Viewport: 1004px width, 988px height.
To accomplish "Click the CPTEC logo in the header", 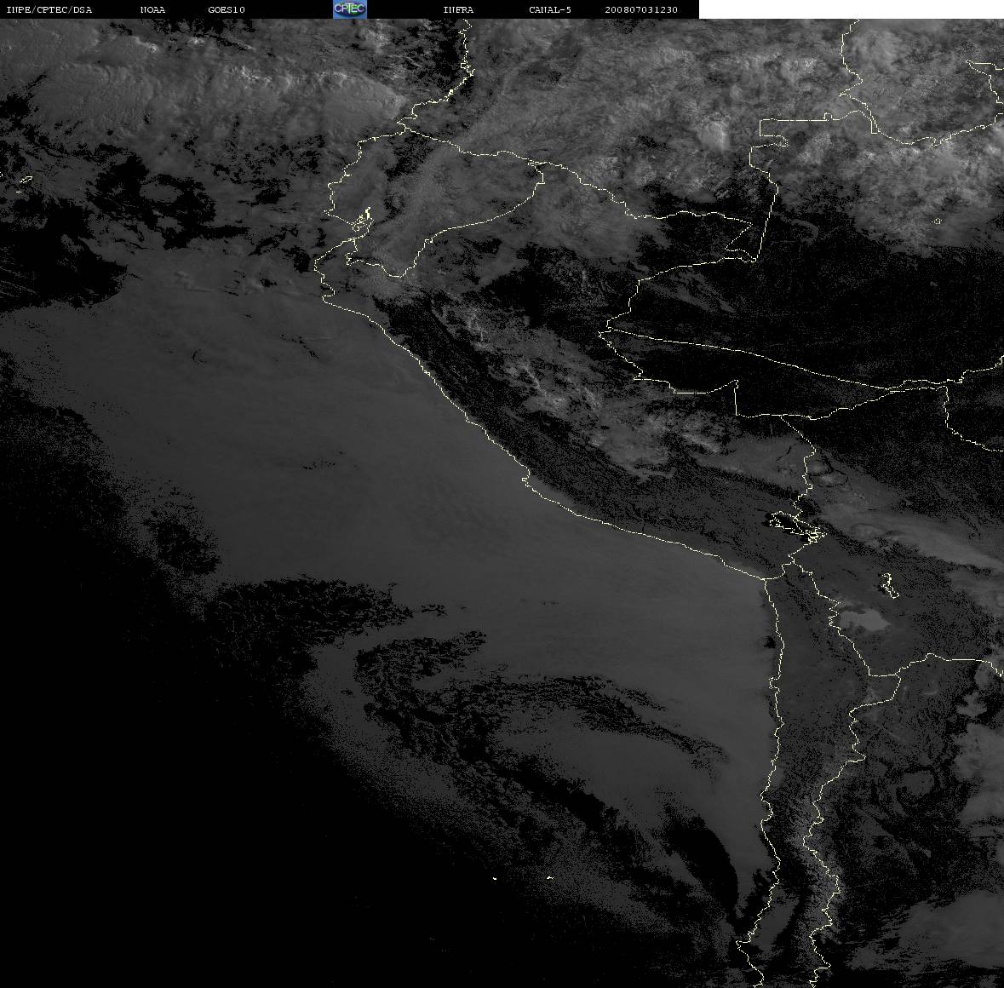I will pyautogui.click(x=350, y=9).
